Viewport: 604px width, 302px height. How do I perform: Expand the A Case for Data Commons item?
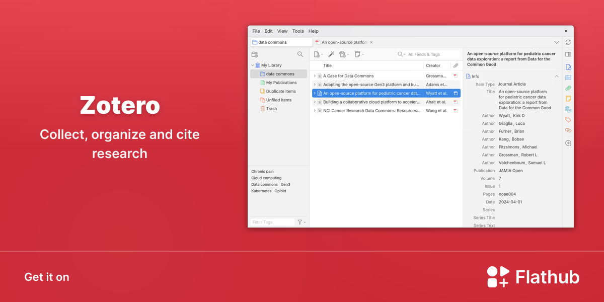[315, 76]
